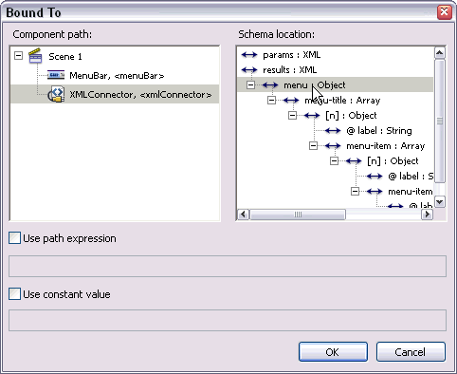
Task: Collapse the menu : Object node
Action: click(250, 84)
